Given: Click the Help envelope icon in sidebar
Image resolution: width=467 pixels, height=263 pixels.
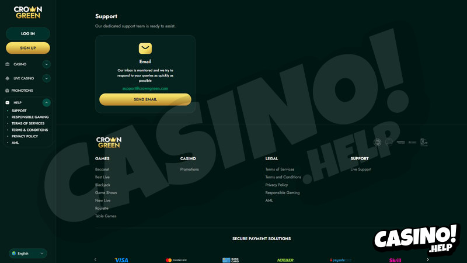Looking at the screenshot, I should point(8,103).
